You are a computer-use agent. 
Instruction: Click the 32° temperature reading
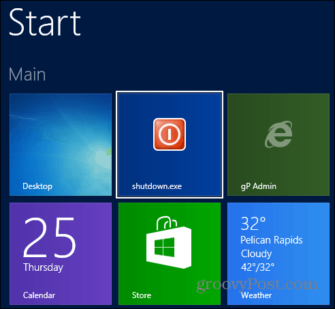coord(253,224)
